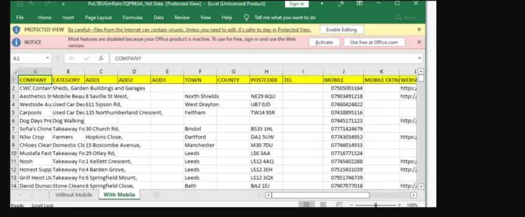This screenshot has width=525, height=217.
Task: Click the Activate button
Action: click(324, 42)
